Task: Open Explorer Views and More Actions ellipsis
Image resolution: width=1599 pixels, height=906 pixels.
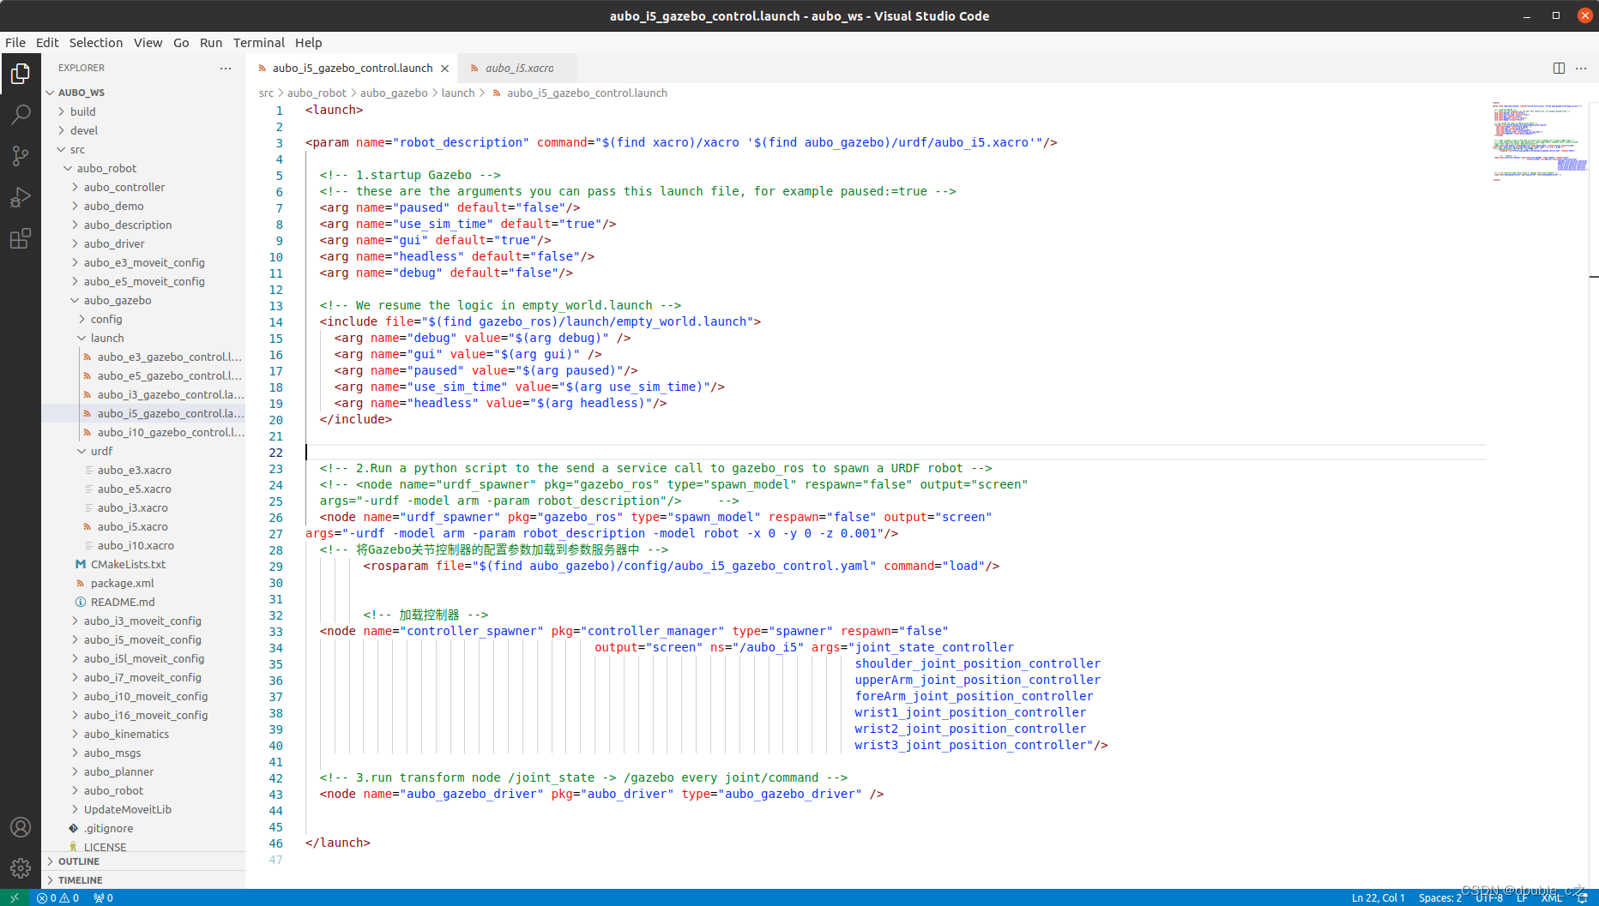Action: 226,68
